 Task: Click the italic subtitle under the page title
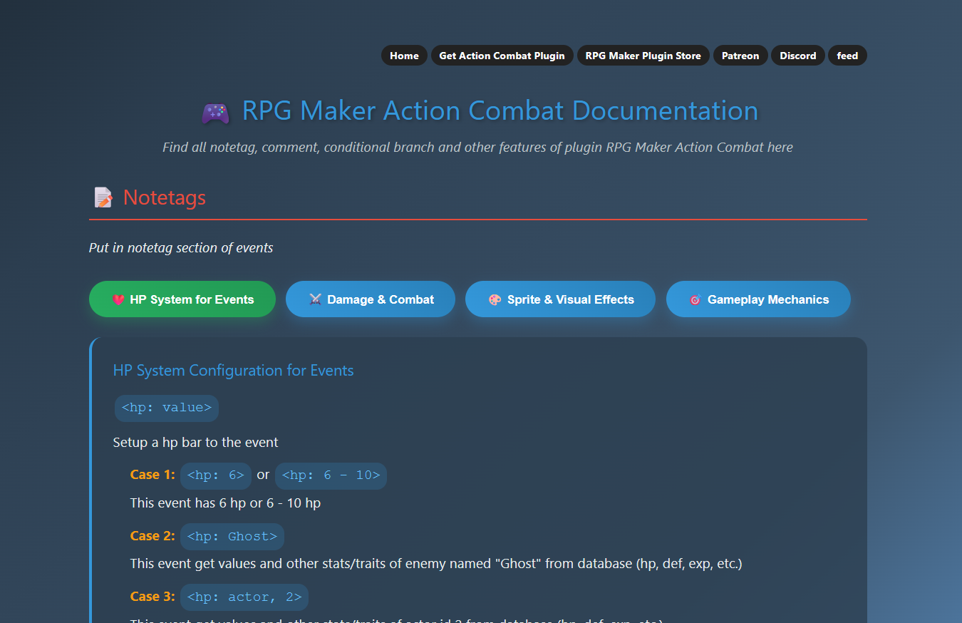pos(477,148)
